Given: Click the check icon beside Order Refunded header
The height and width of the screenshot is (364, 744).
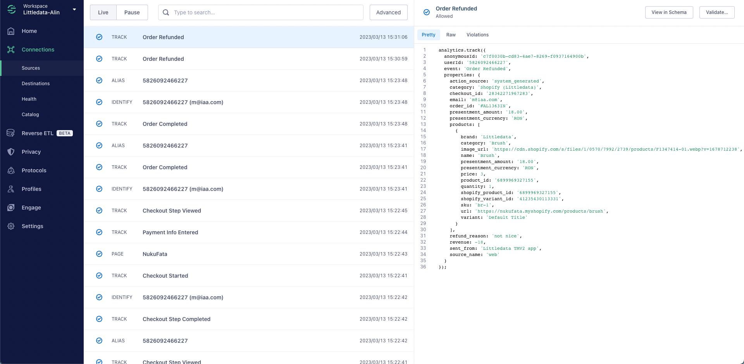Looking at the screenshot, I should [x=427, y=12].
